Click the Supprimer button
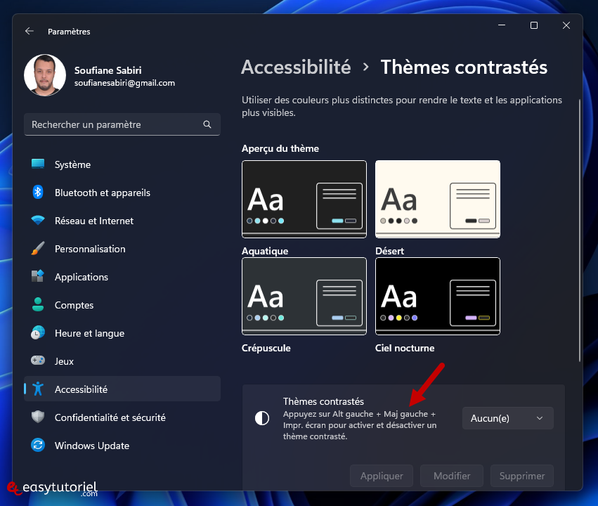Screen dimensions: 598x506 [521, 476]
